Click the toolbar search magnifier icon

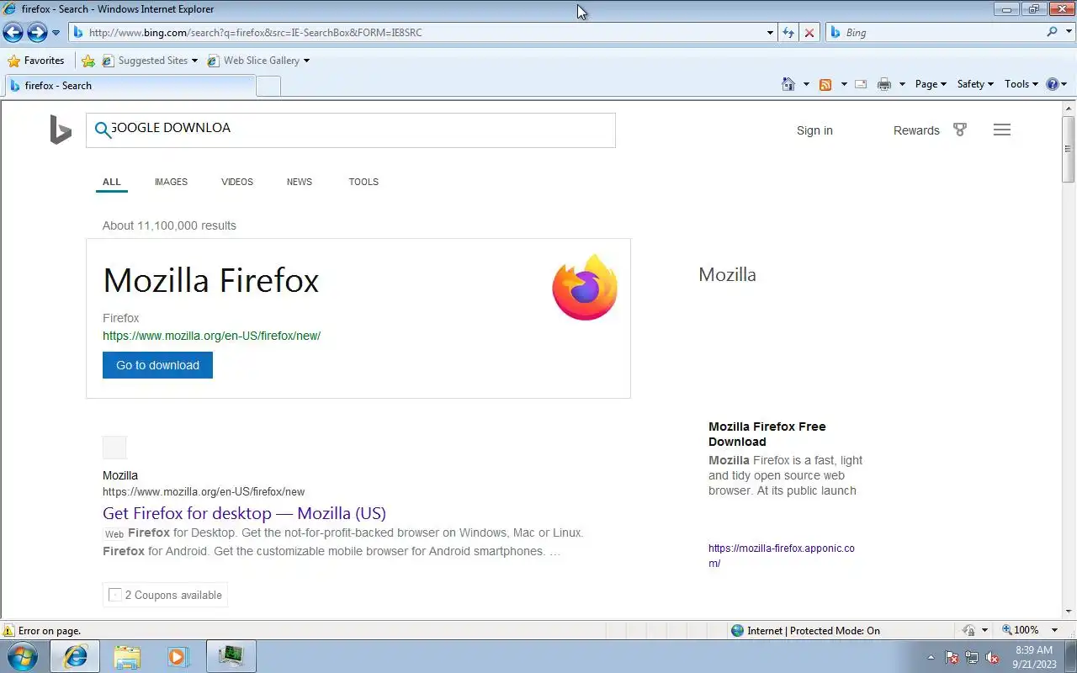(x=1052, y=32)
